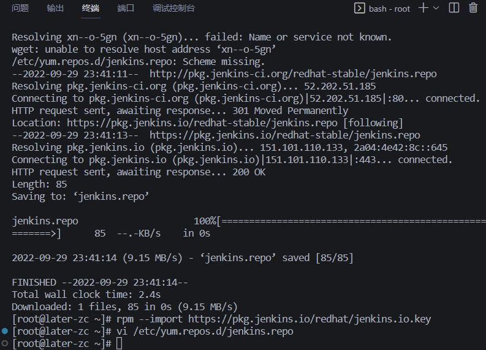Click the 100% download progress bar line
This screenshot has width=486, height=350.
(x=249, y=221)
